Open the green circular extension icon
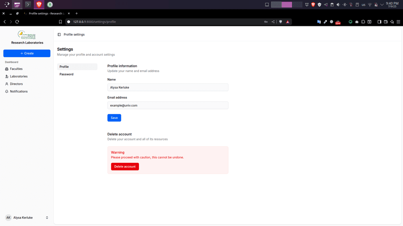Viewport: 403px width, 226px height. point(351,22)
